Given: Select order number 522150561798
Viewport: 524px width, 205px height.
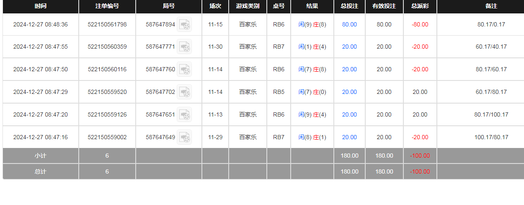Looking at the screenshot, I should tap(107, 25).
